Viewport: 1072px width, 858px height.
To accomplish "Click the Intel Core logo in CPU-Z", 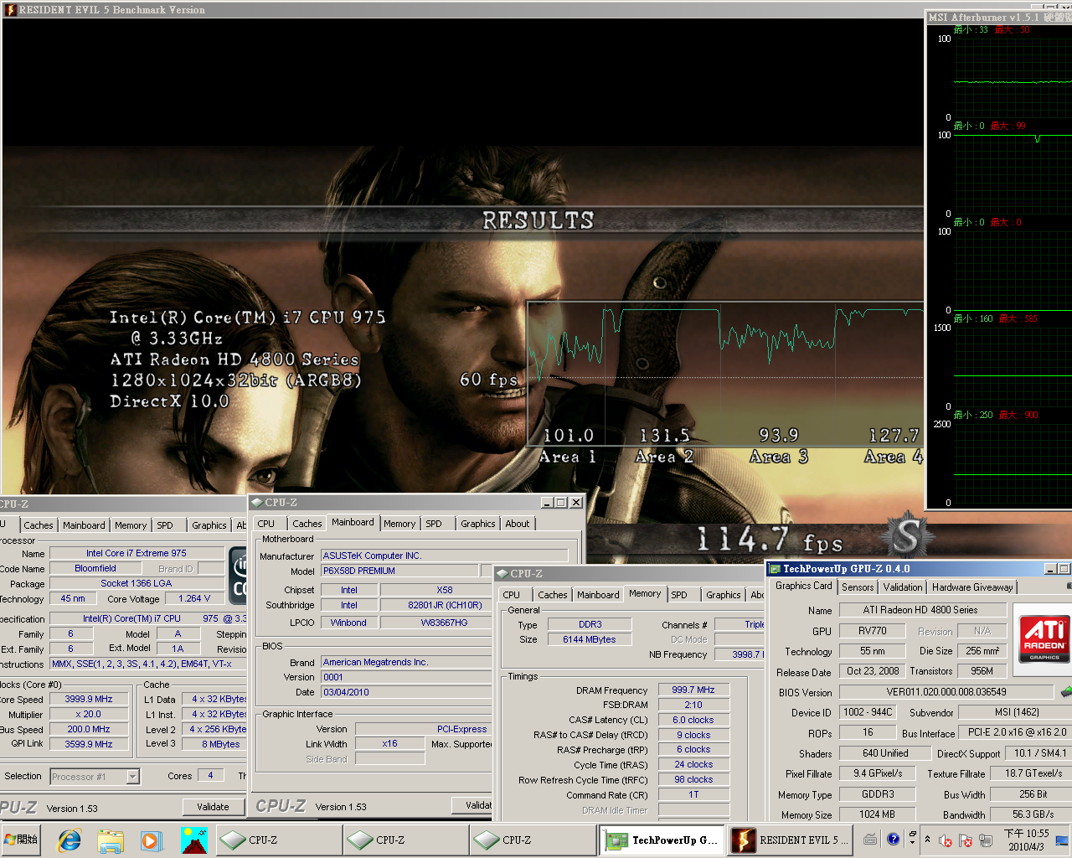I will pos(239,574).
